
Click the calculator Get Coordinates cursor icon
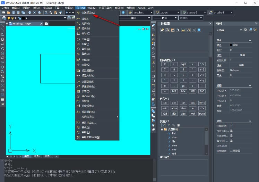pos(178,30)
